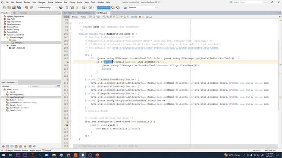Open the Tools menu
282x158 pixels.
pos(93,2)
